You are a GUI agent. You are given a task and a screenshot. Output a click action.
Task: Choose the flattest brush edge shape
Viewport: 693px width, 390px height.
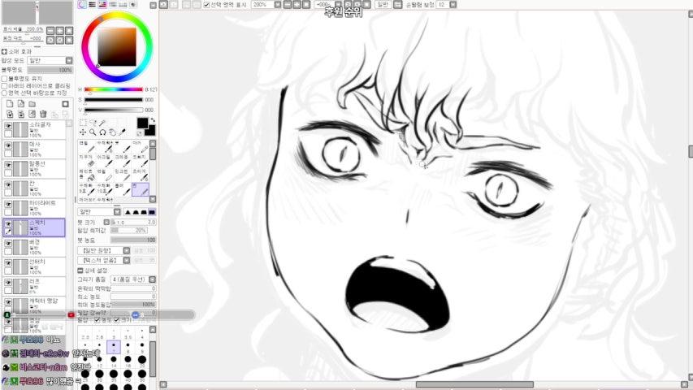(x=152, y=212)
